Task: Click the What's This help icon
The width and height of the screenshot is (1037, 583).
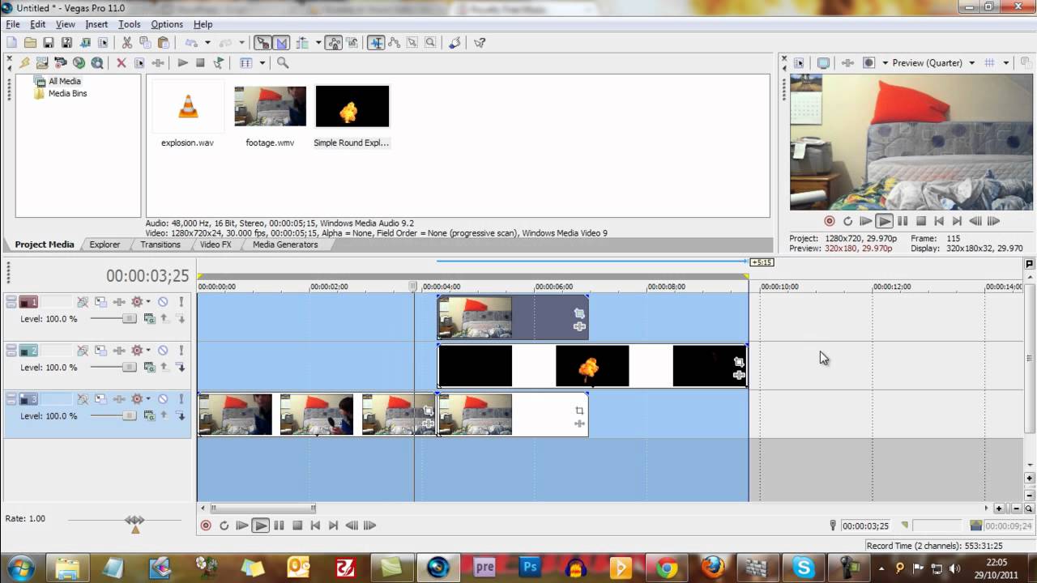Action: [480, 43]
